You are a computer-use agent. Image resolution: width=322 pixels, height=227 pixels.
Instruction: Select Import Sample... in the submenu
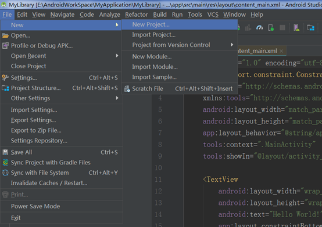pos(180,77)
